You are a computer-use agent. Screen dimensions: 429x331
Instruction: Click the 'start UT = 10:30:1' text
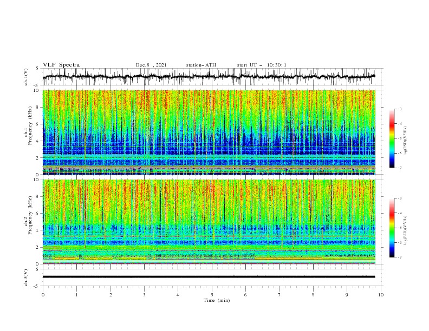(x=262, y=65)
